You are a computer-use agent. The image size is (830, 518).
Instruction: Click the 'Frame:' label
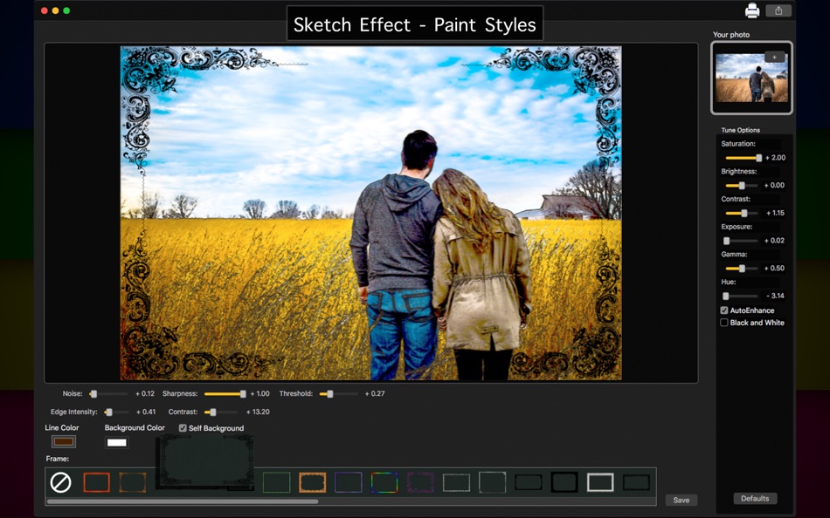click(57, 459)
